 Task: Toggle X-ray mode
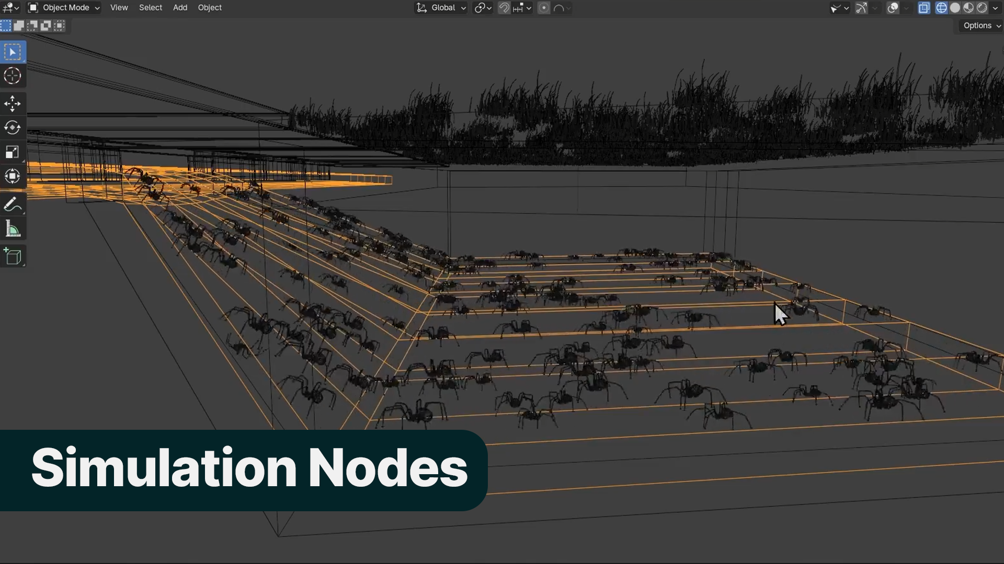click(924, 8)
